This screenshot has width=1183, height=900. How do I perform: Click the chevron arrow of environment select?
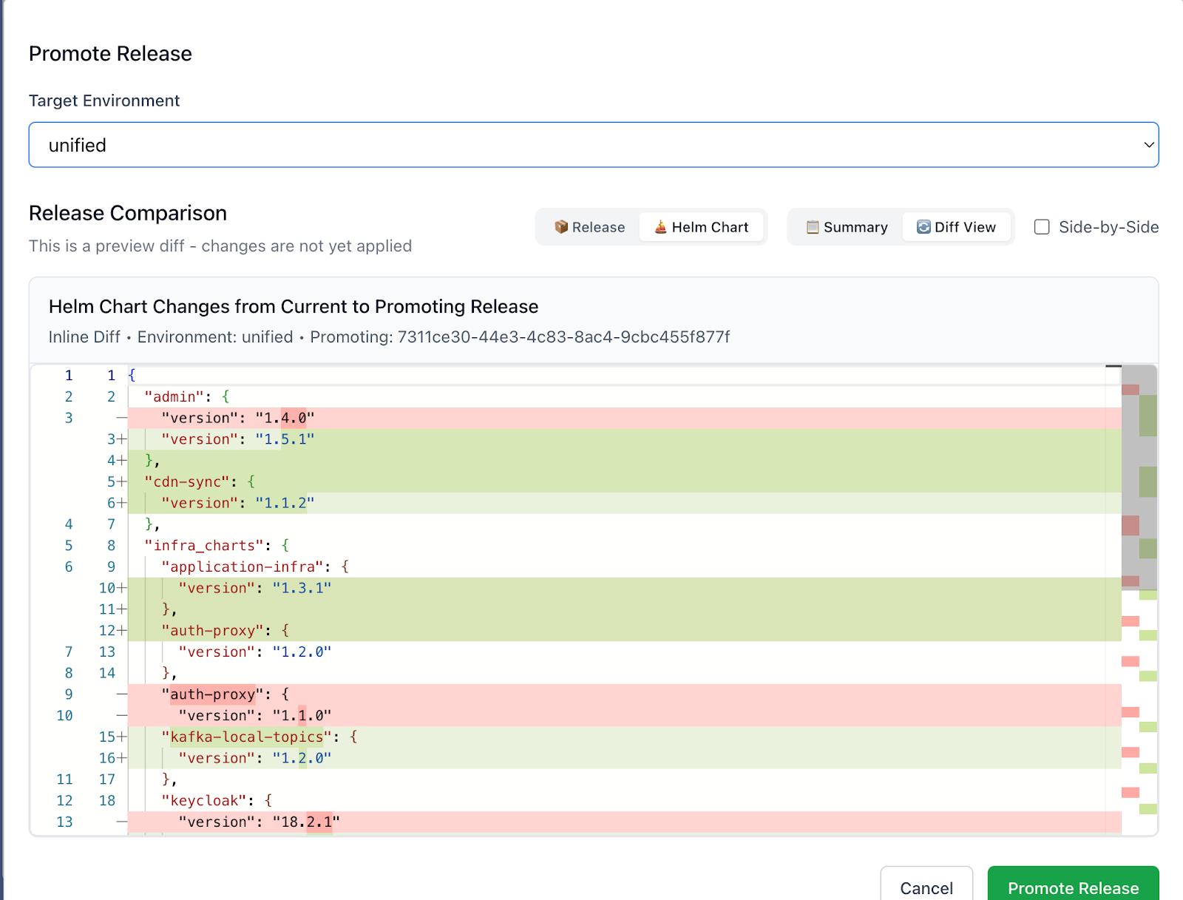1148,145
